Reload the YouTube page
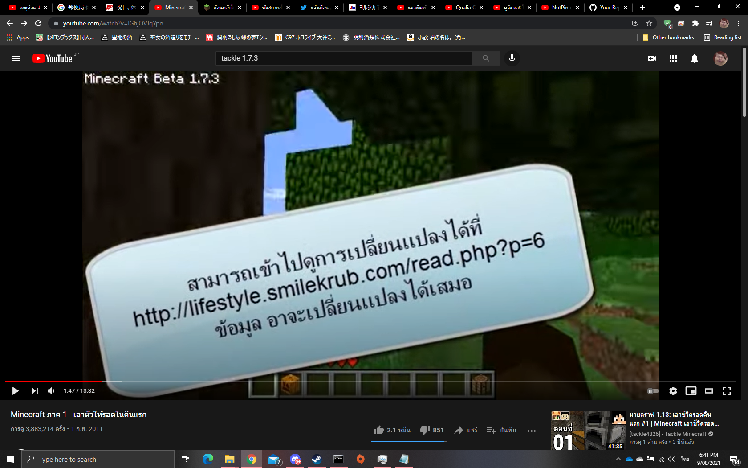748x468 pixels. pyautogui.click(x=38, y=23)
